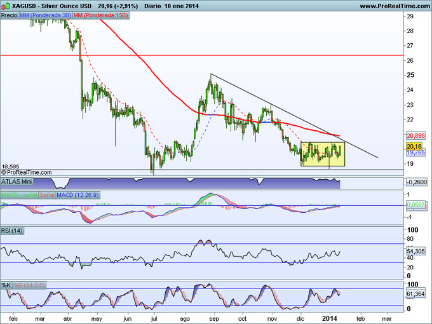
Task: Open the www.ProRealTime.com link top right
Action: (x=394, y=6)
